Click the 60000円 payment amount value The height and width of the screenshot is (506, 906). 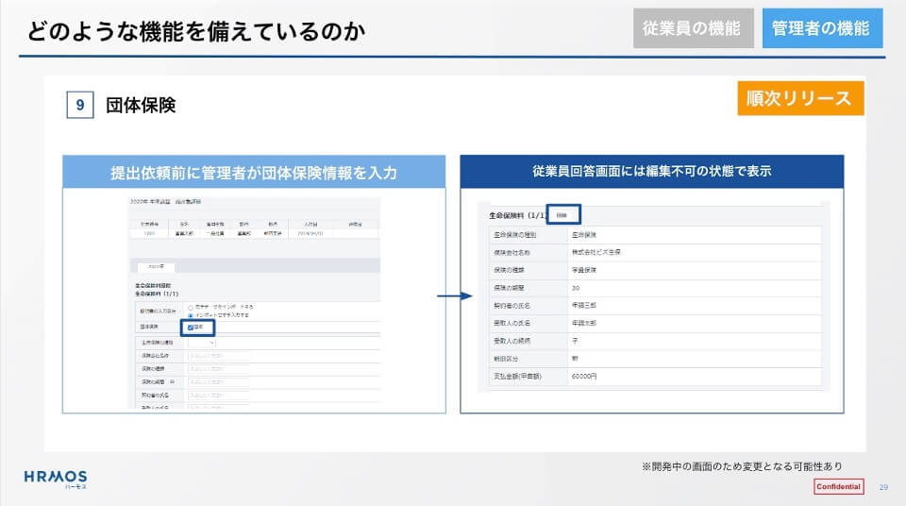click(x=585, y=376)
